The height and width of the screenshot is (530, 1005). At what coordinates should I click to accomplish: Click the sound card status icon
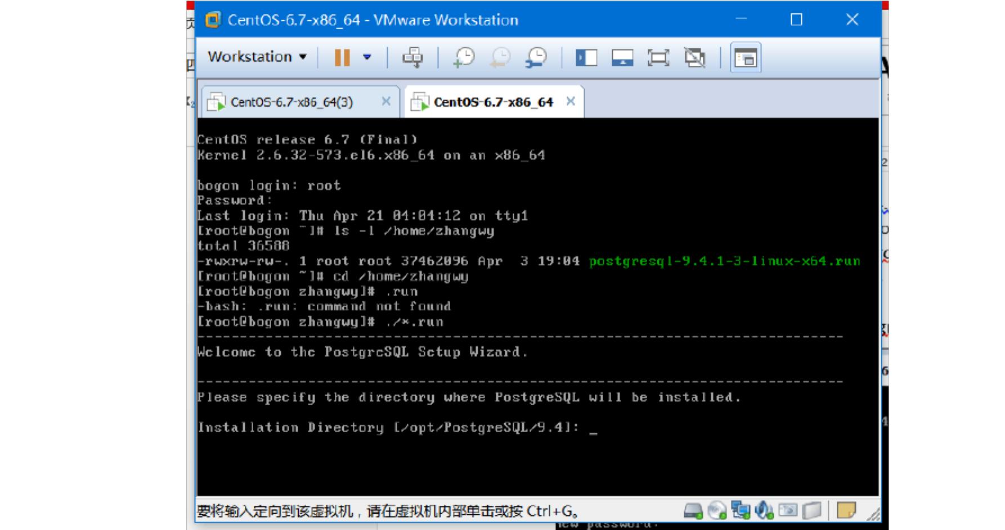pos(764,510)
